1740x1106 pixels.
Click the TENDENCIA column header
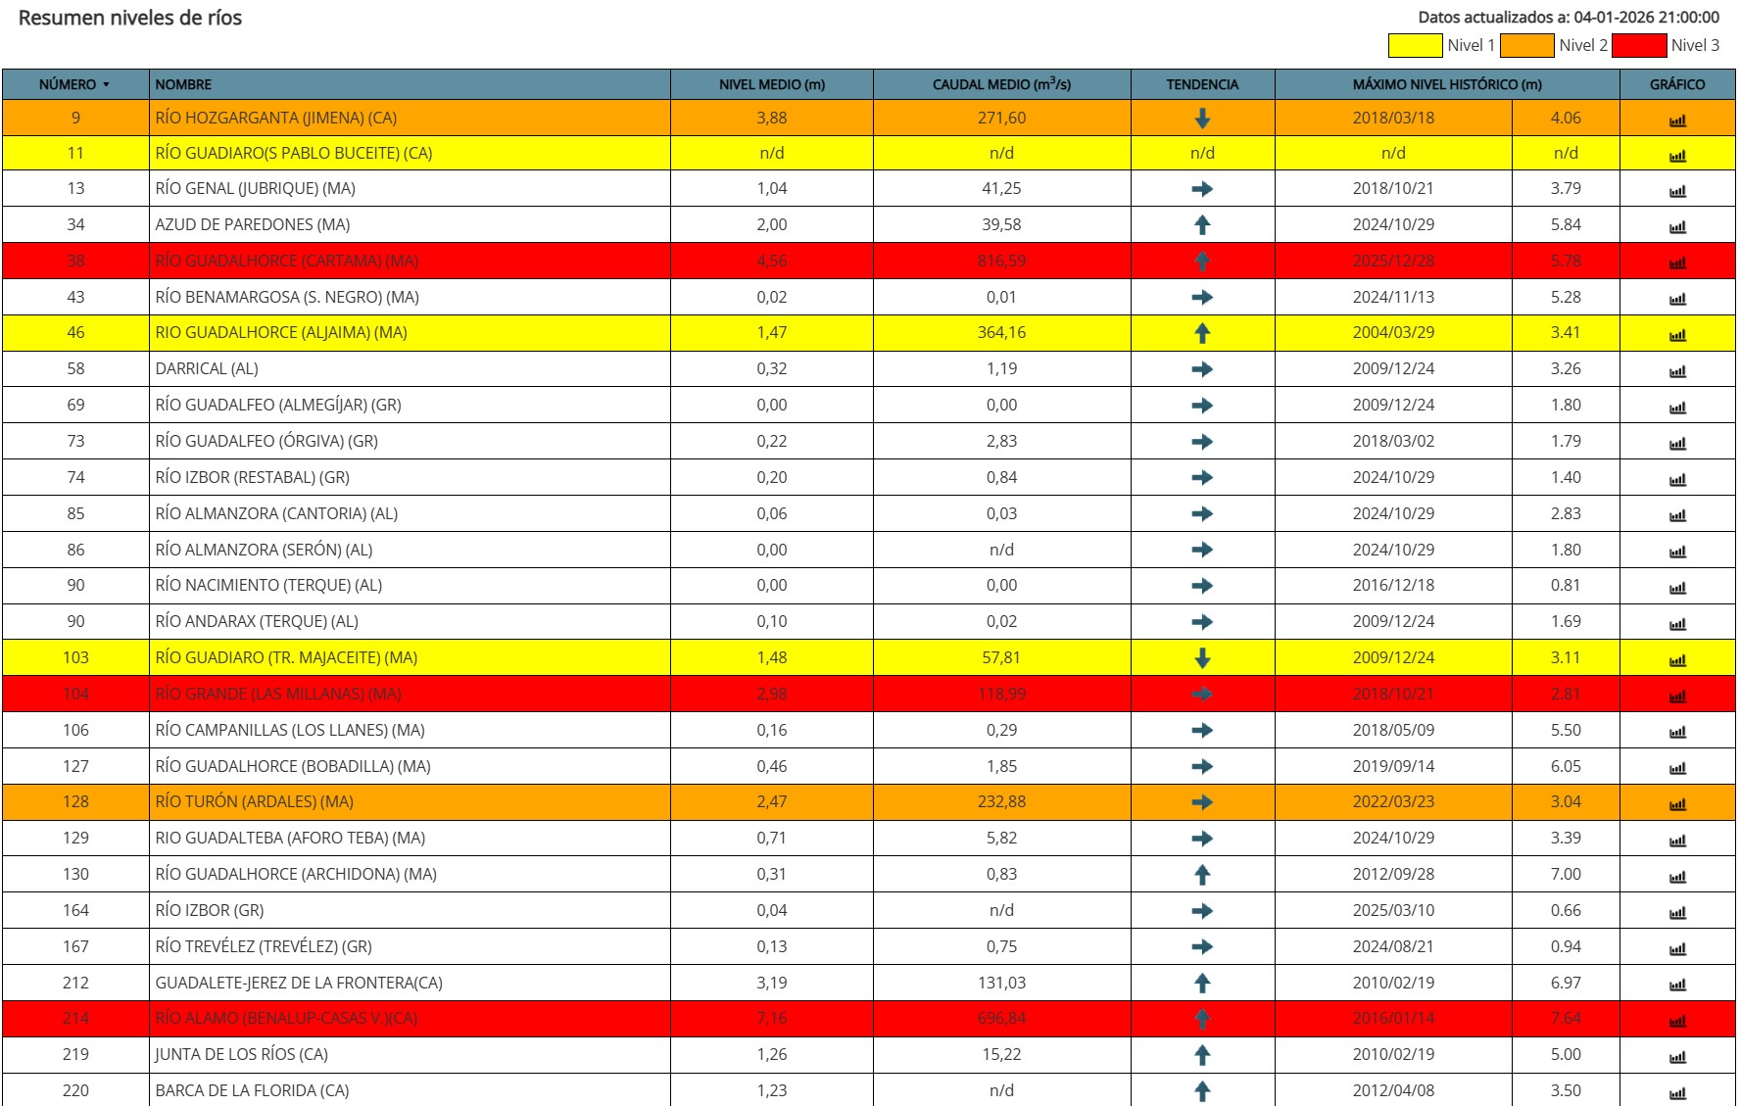pos(1202,85)
